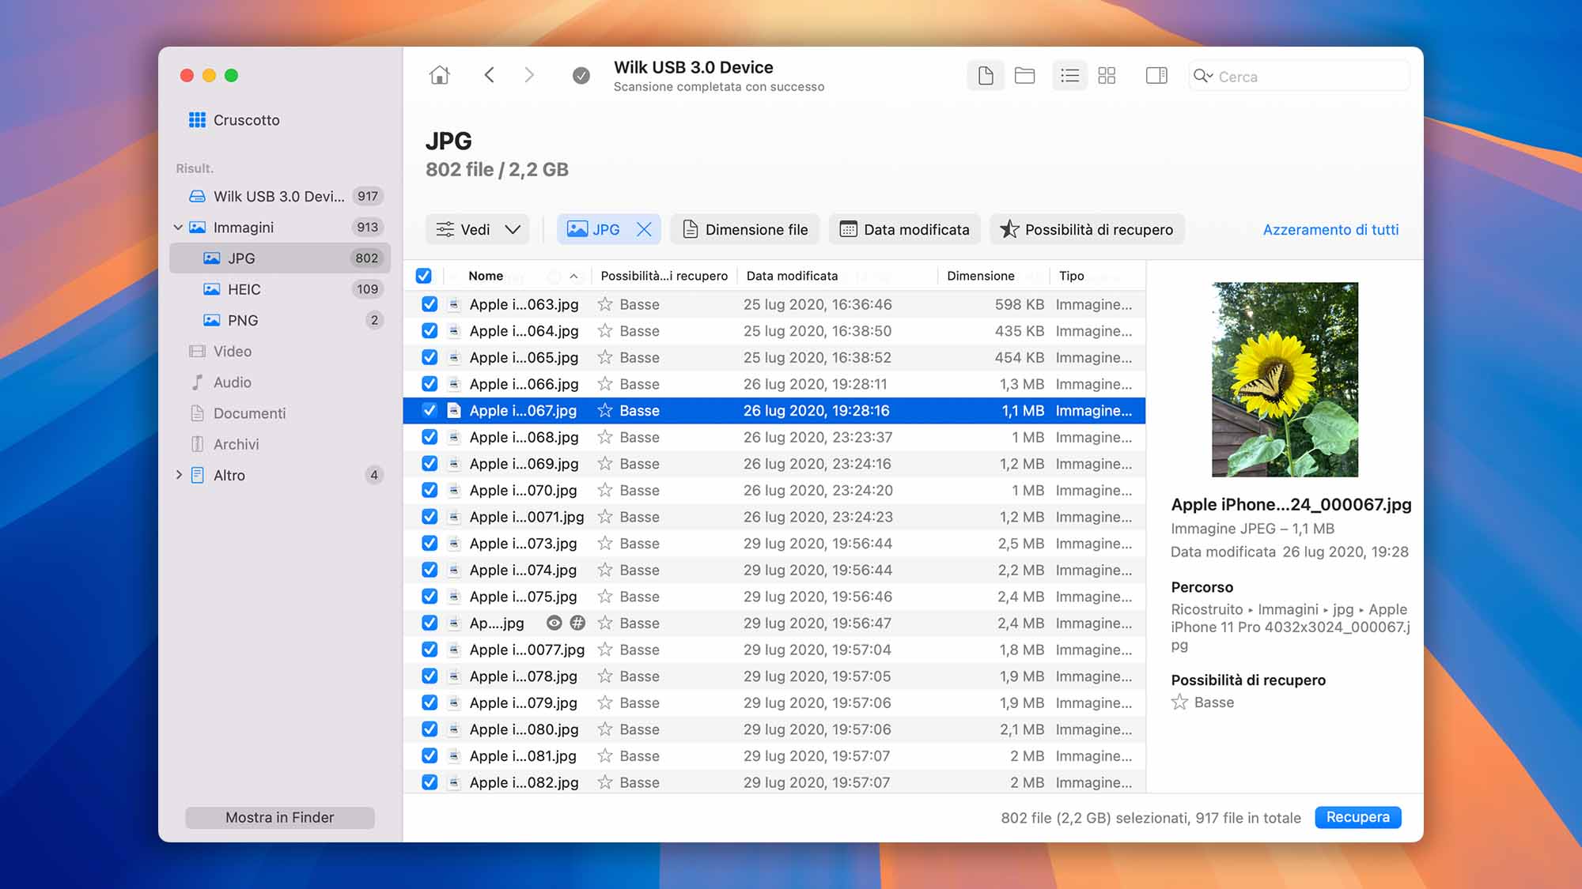The image size is (1582, 889).
Task: Click file icon of Apple i...067.jpg
Action: coord(454,411)
